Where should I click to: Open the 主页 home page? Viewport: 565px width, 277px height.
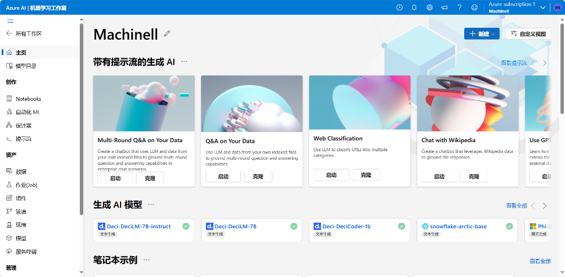pos(21,53)
